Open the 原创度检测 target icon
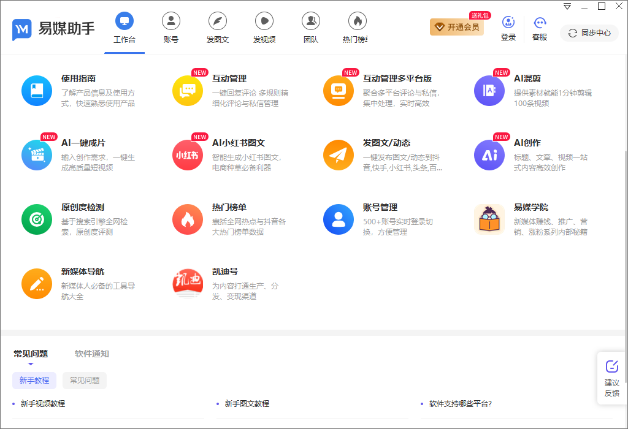The image size is (628, 429). pyautogui.click(x=36, y=219)
